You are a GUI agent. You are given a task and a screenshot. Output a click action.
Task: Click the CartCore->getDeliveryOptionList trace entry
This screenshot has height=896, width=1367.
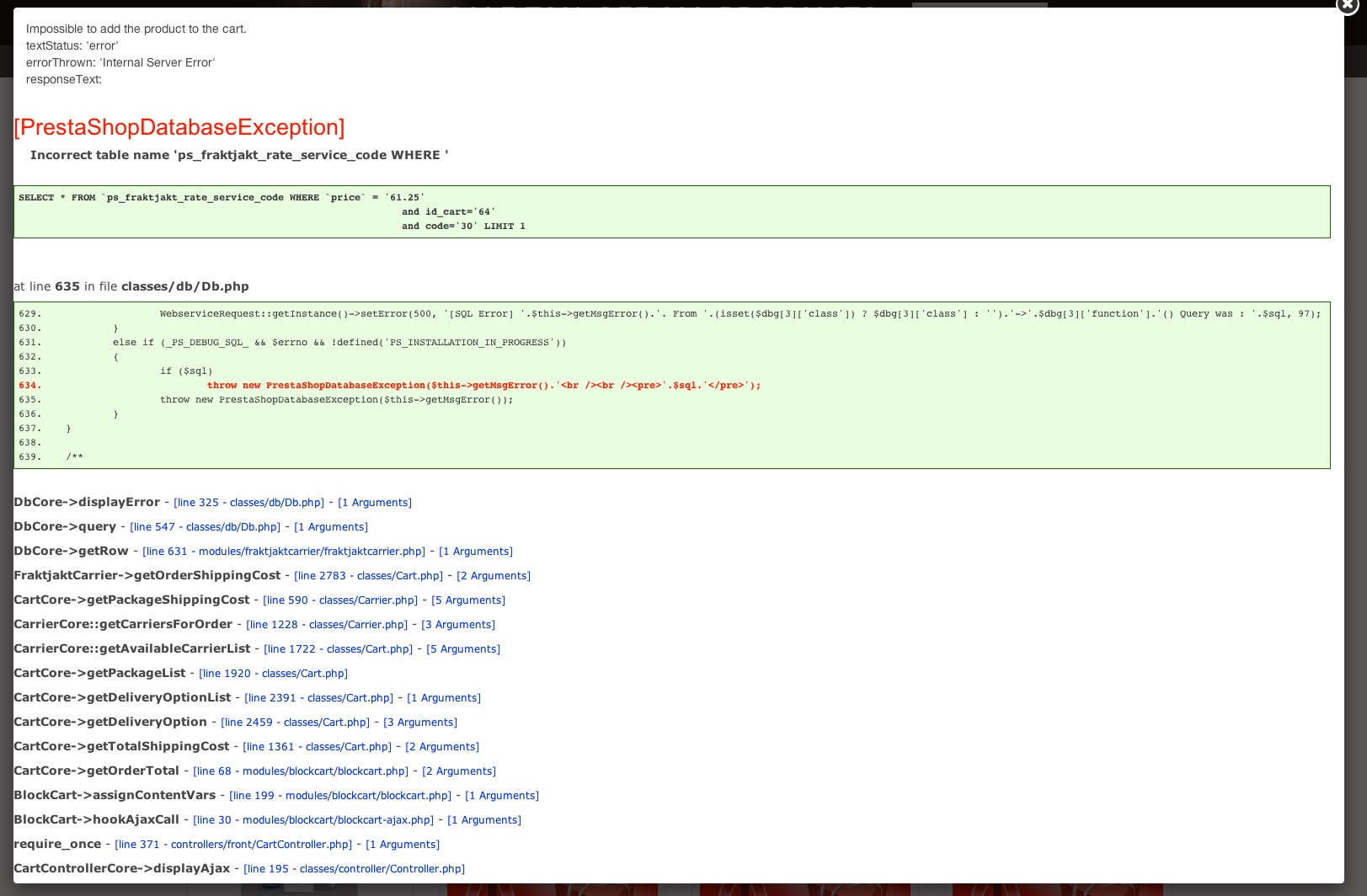[122, 698]
